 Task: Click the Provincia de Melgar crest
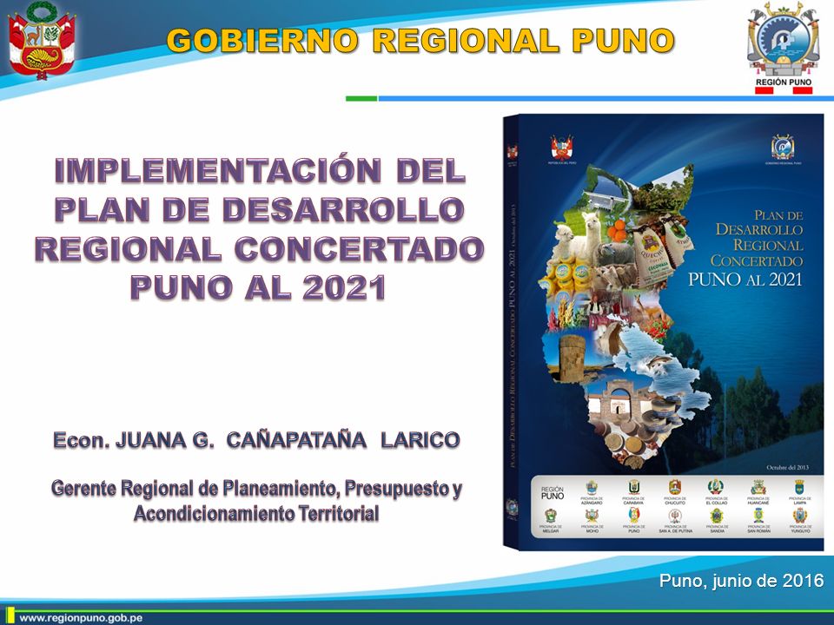pyautogui.click(x=550, y=516)
